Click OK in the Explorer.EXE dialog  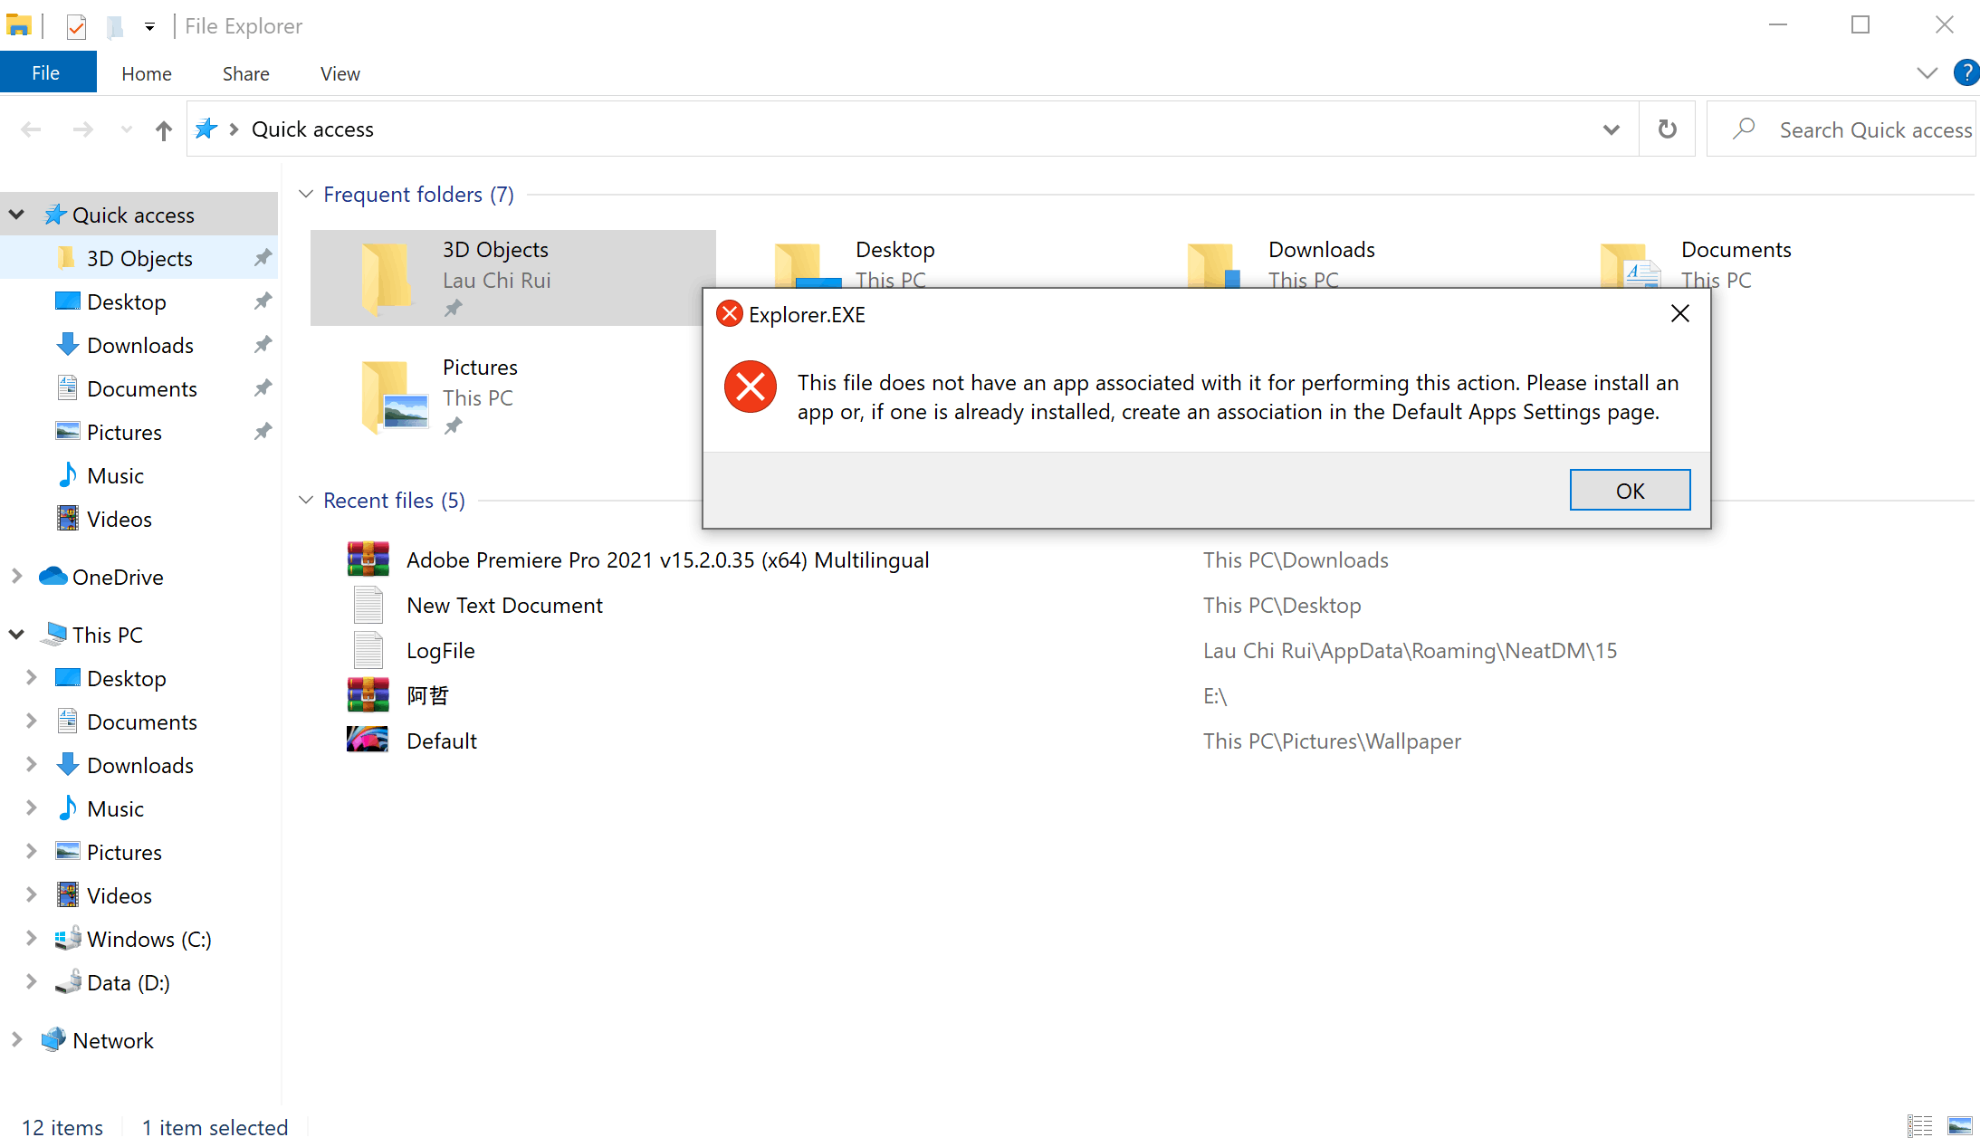pyautogui.click(x=1629, y=490)
